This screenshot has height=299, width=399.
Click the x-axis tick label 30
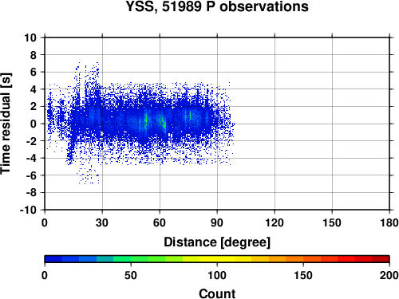[x=102, y=222]
